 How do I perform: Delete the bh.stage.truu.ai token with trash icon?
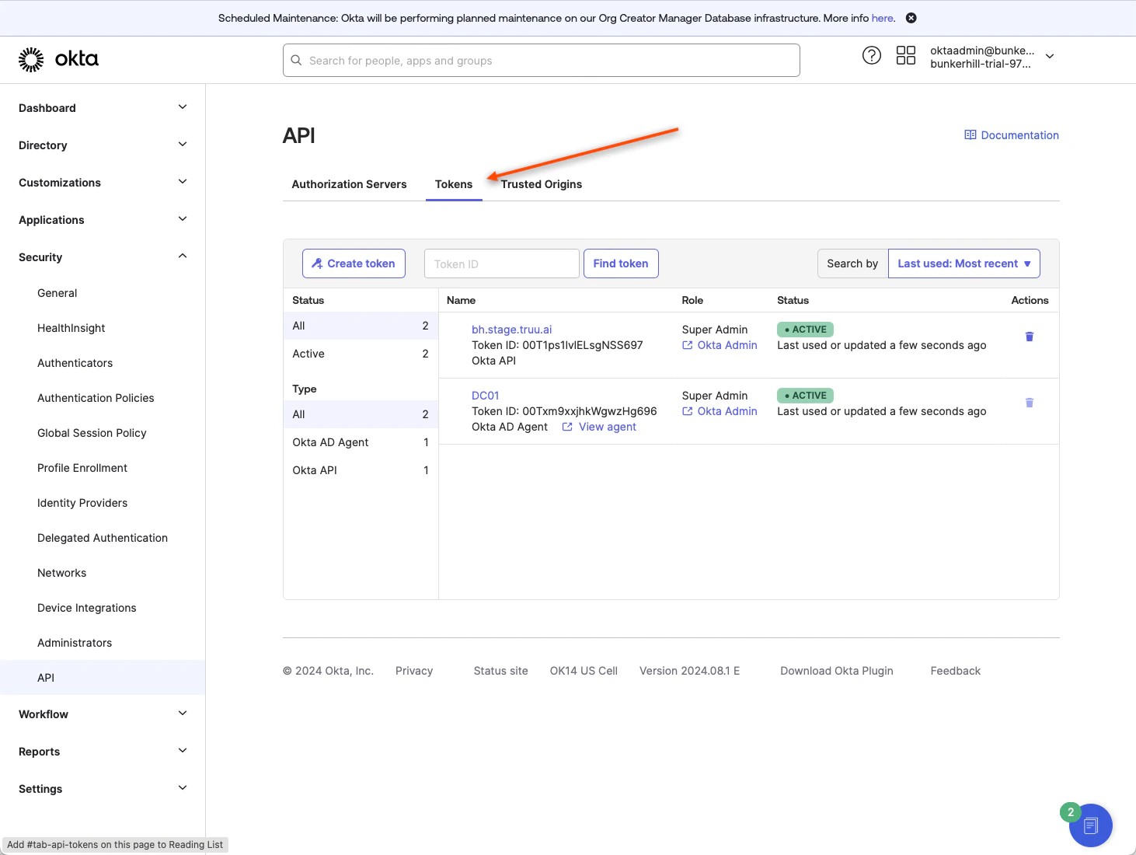click(x=1030, y=337)
